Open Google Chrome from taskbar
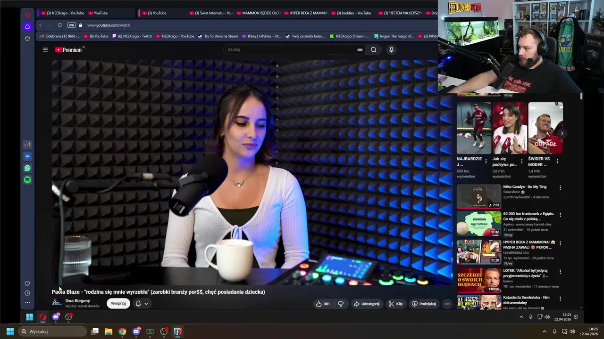604x339 pixels. [122, 331]
